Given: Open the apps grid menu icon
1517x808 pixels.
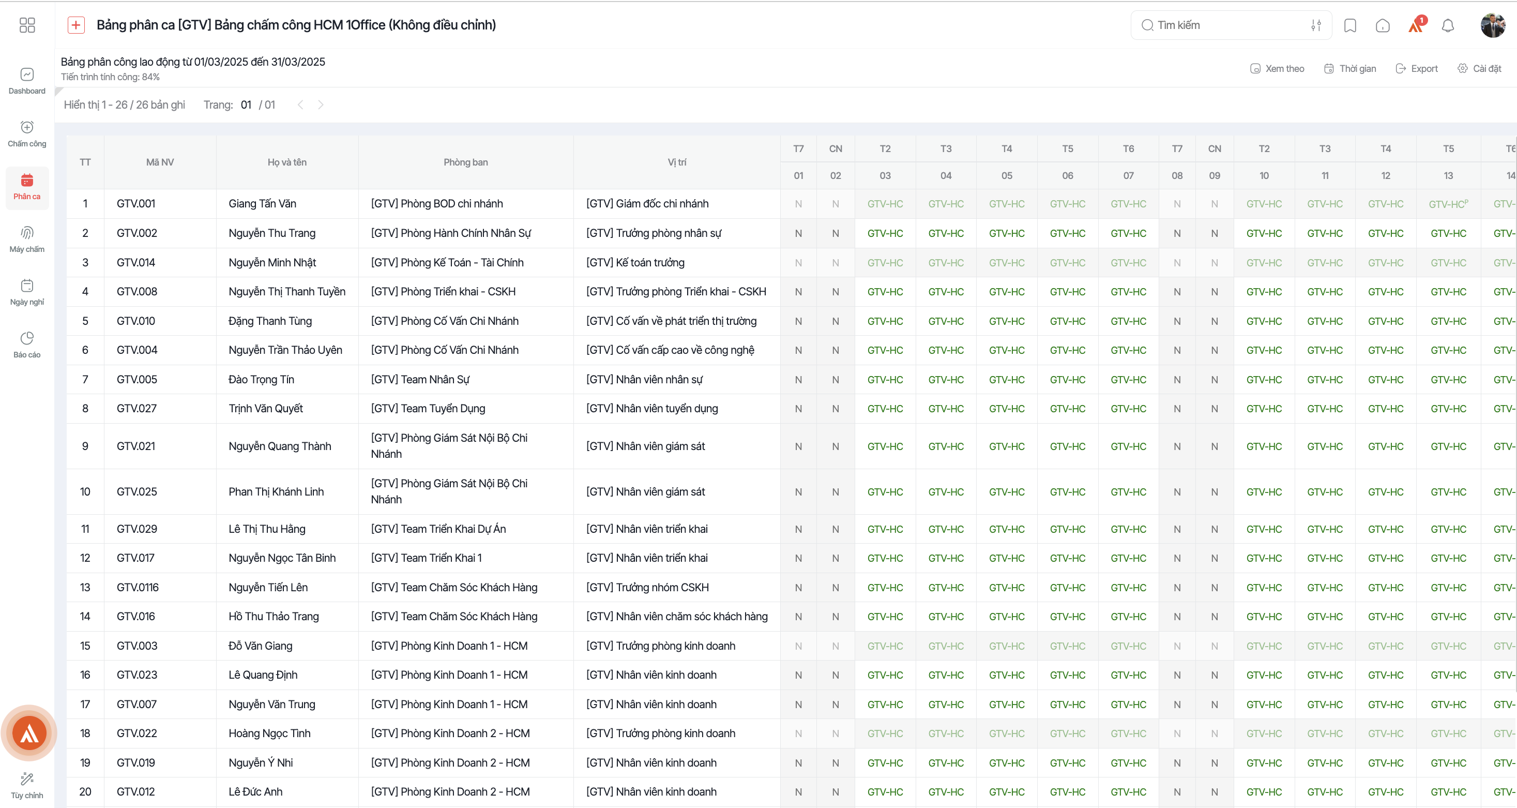Looking at the screenshot, I should tap(27, 25).
